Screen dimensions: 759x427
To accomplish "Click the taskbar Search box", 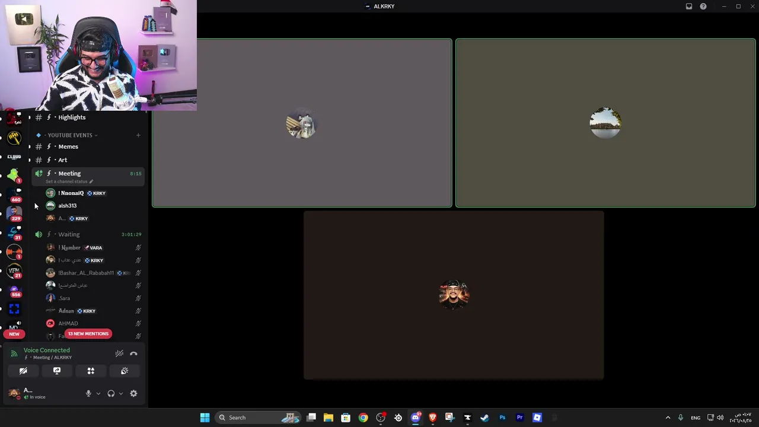I will coord(257,418).
